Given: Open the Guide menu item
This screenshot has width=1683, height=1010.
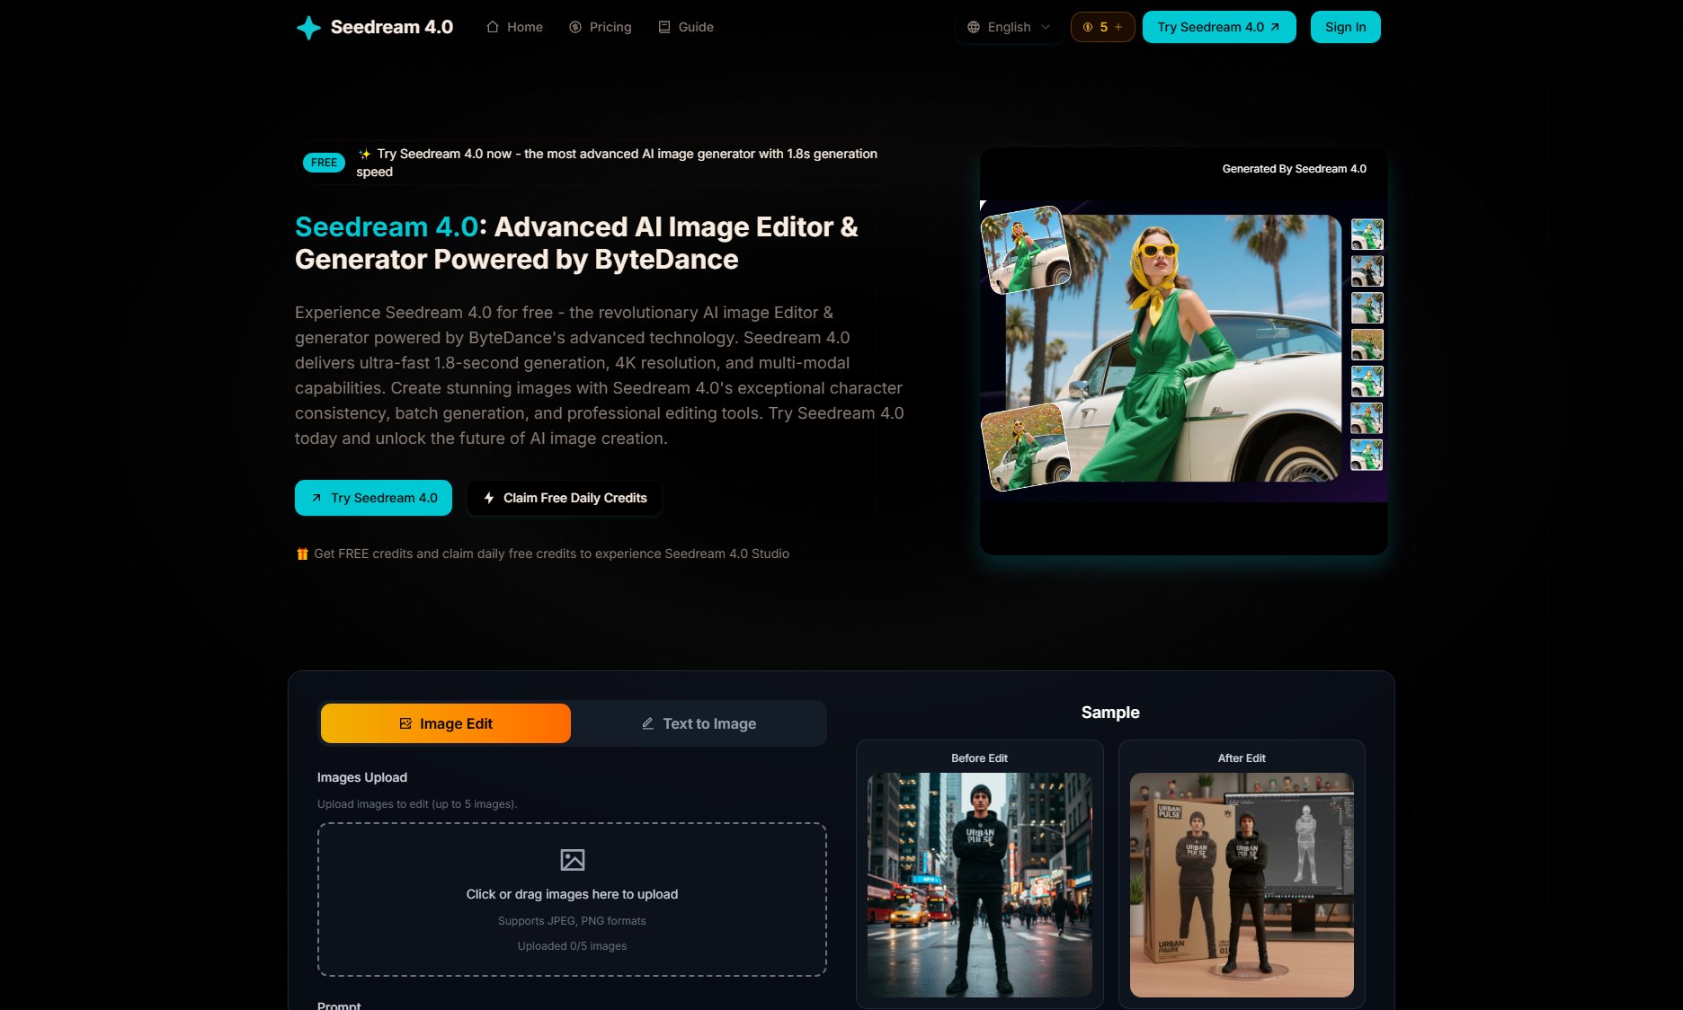Looking at the screenshot, I should 686,27.
